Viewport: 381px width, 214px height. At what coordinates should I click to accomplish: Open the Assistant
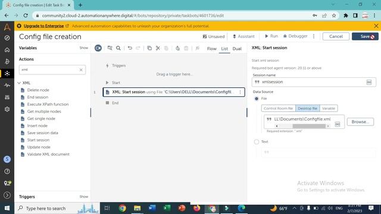coord(243,36)
